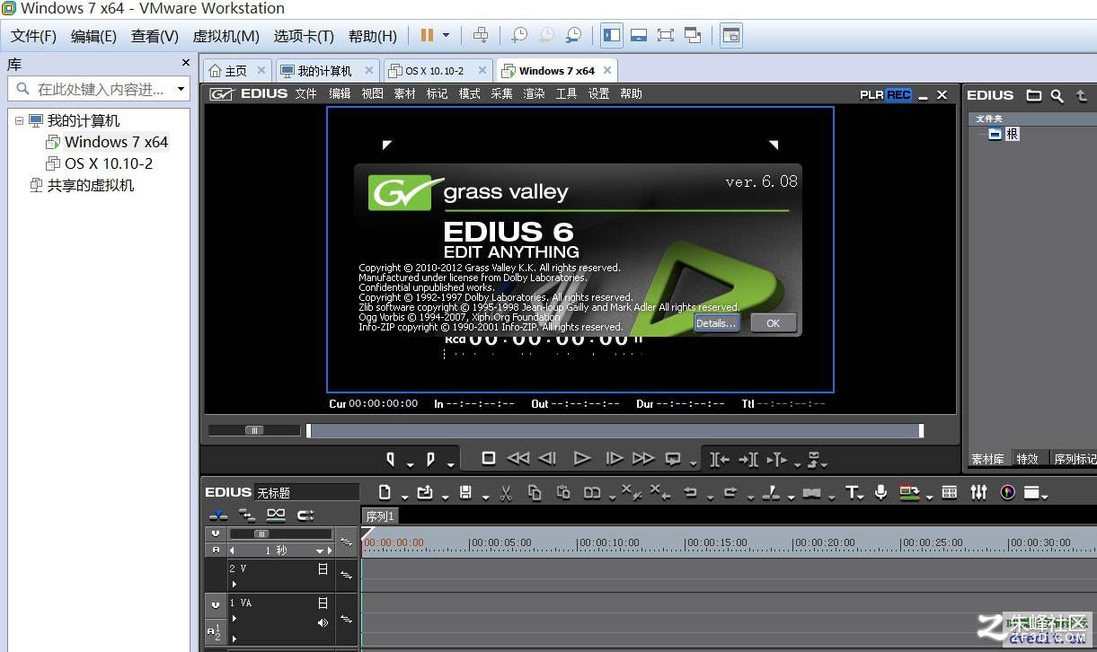The image size is (1097, 652).
Task: Open the EDIUS 渲染 menu
Action: pos(534,93)
